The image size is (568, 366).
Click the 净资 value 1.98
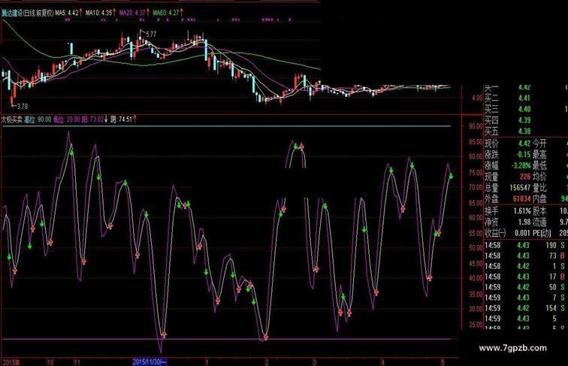coord(524,222)
